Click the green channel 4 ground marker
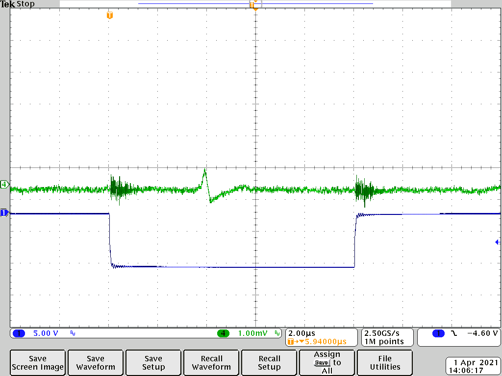Viewport: 502px width, 376px height. click(x=4, y=185)
